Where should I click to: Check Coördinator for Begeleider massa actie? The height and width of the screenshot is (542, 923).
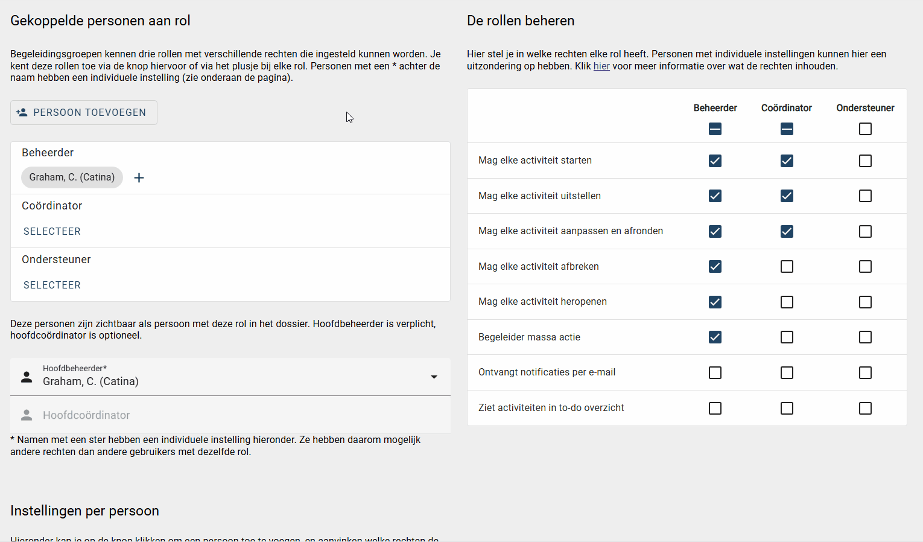787,337
